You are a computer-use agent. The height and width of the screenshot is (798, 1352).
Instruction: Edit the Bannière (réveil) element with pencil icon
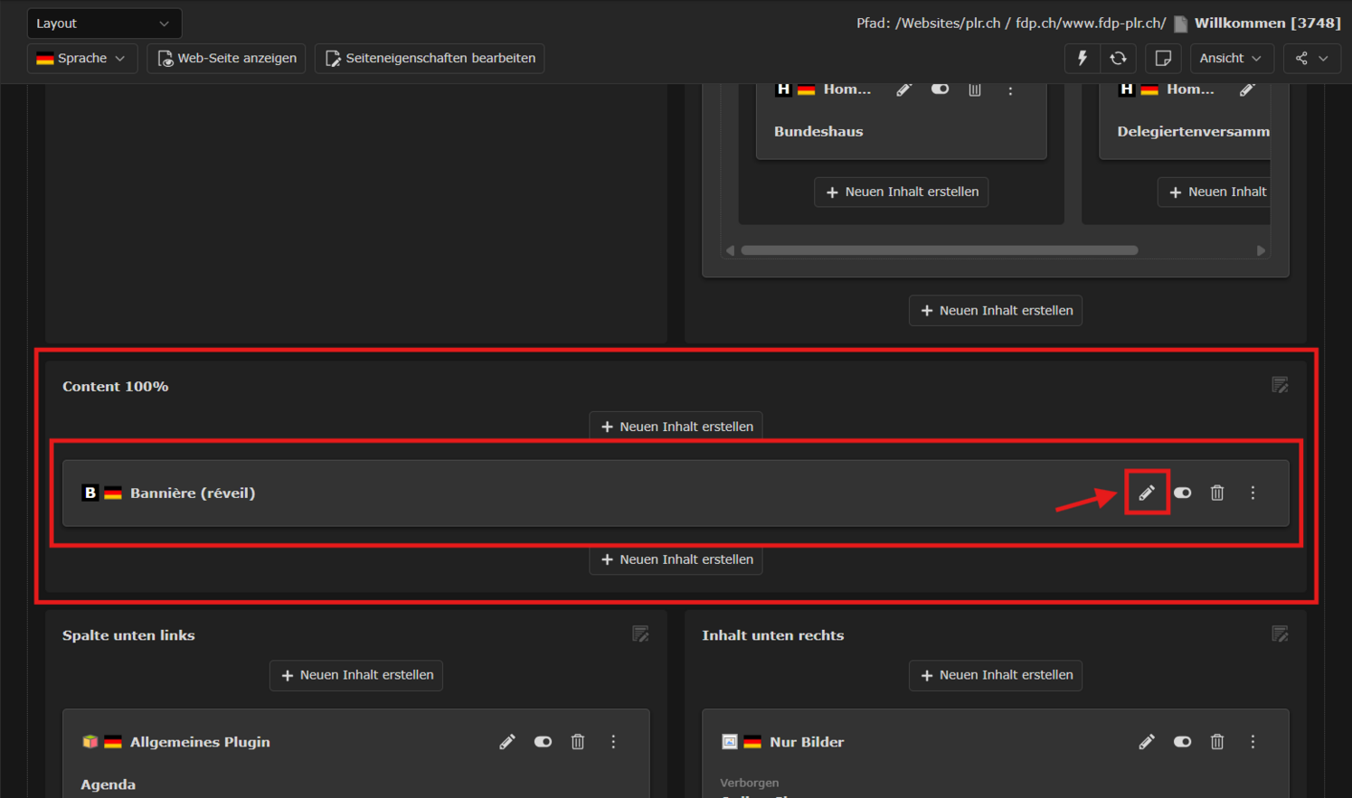tap(1147, 493)
